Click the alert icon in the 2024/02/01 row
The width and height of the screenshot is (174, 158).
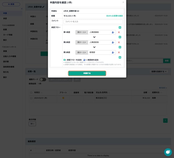pyautogui.click(x=63, y=98)
